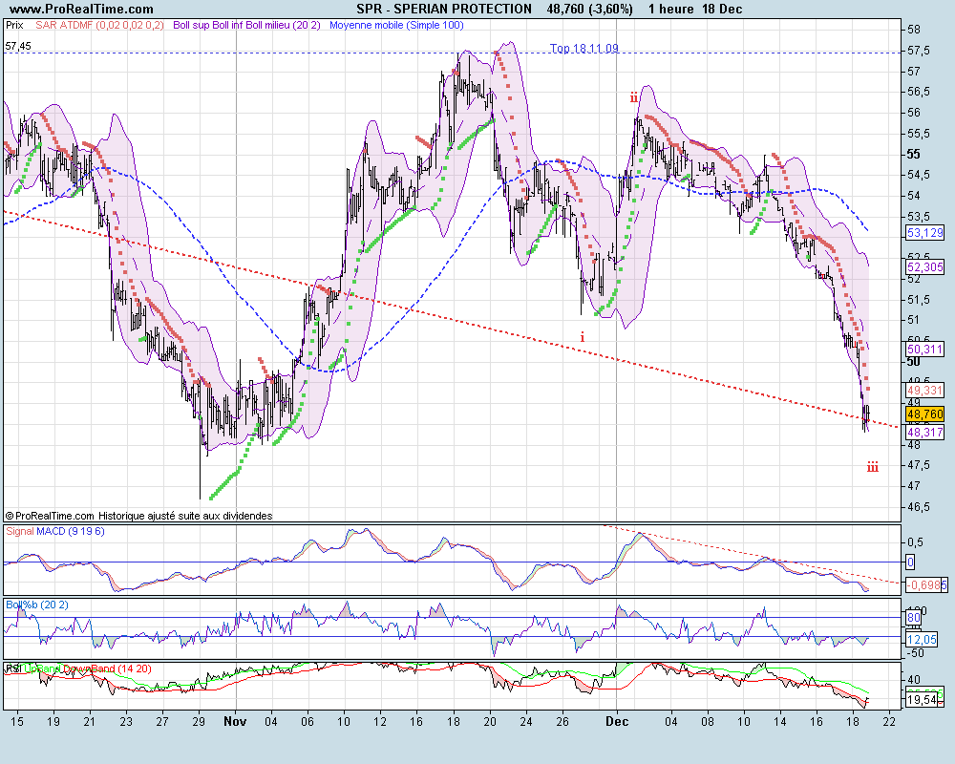Image resolution: width=955 pixels, height=764 pixels.
Task: Click the 48,760 (-3,60%) quote in header
Action: coord(589,10)
